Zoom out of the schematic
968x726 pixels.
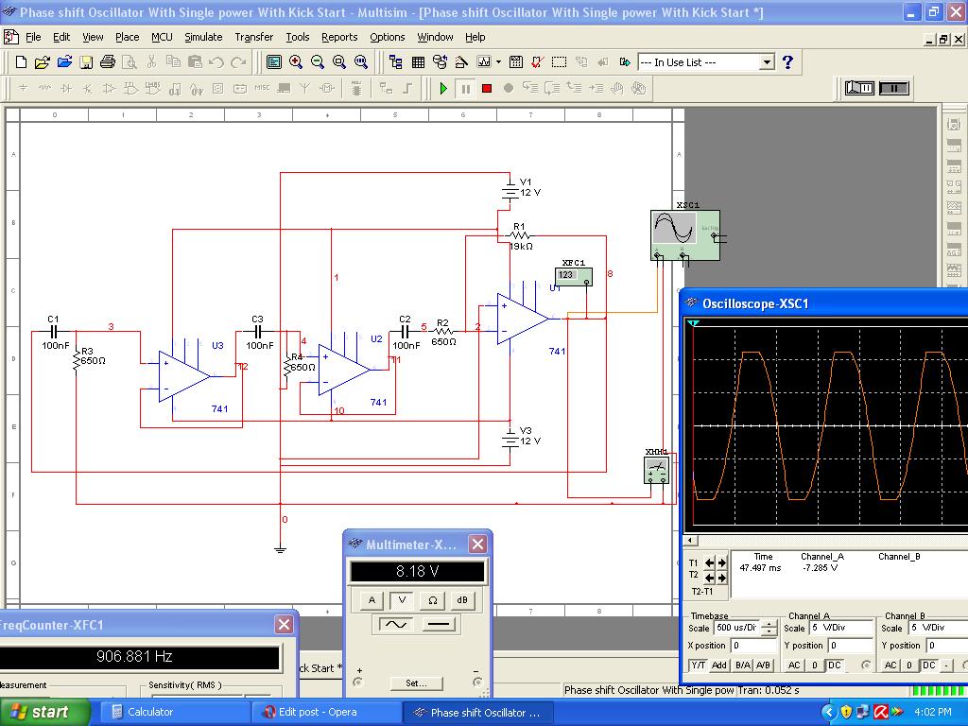(318, 61)
